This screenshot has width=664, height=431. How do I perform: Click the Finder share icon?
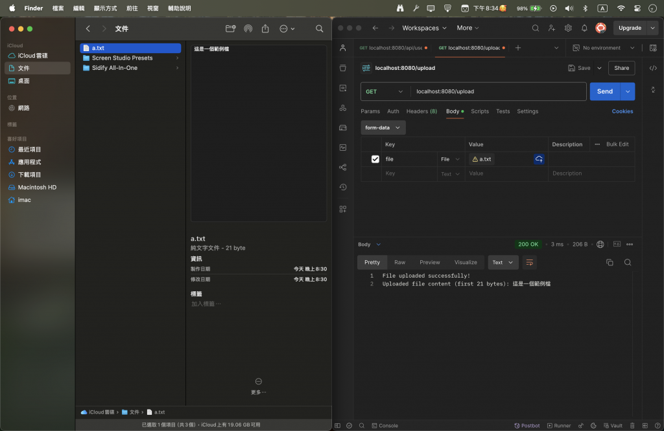coord(265,28)
